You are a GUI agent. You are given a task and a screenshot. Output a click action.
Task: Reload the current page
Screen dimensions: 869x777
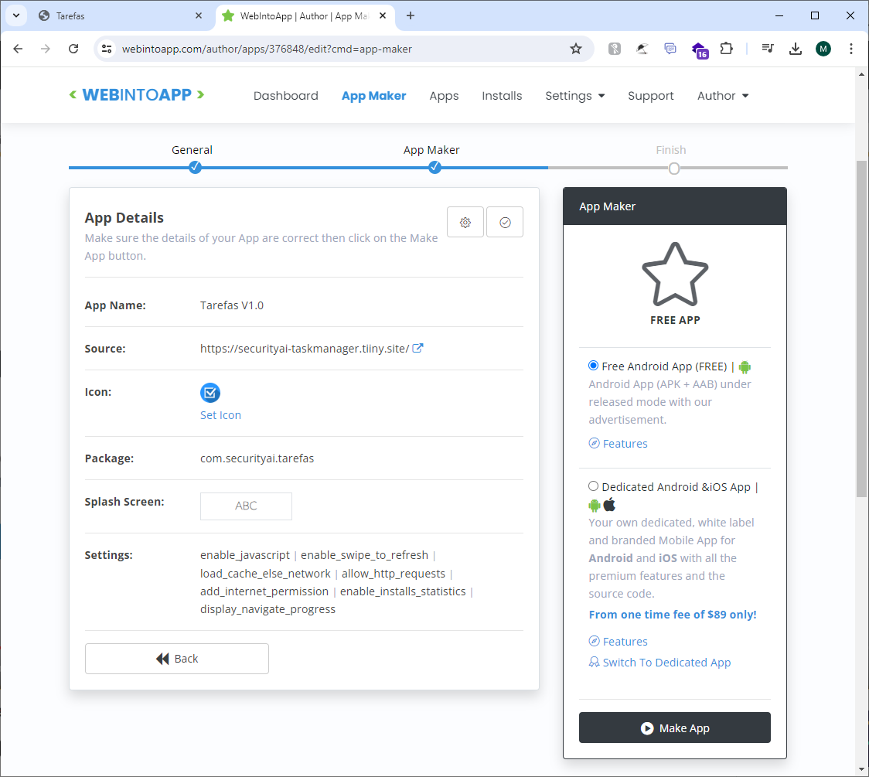coord(73,49)
